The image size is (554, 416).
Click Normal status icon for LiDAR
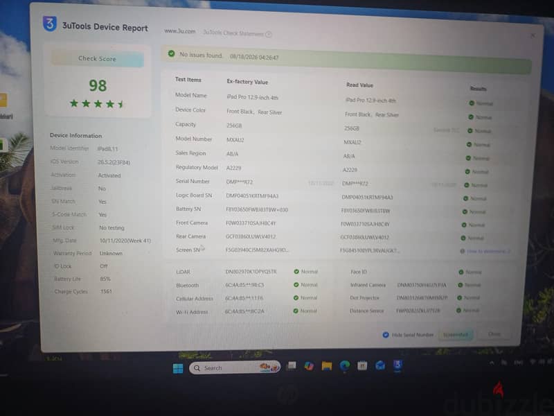coord(296,271)
